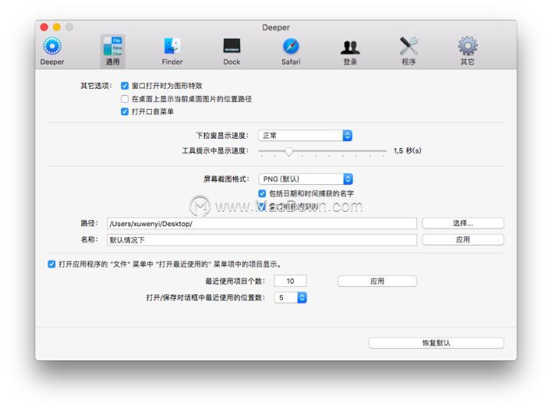Click the 名称 text field
Screen dimensions: 552x411
pyautogui.click(x=262, y=240)
